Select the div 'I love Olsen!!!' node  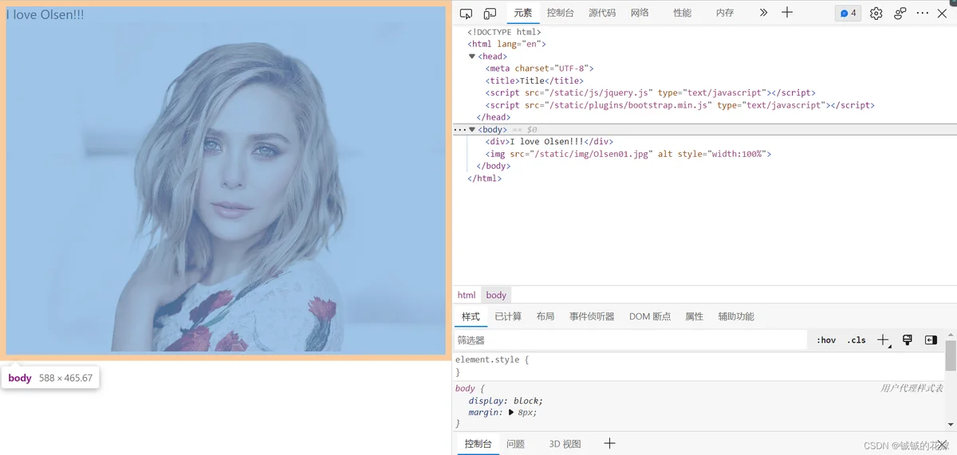pos(549,141)
